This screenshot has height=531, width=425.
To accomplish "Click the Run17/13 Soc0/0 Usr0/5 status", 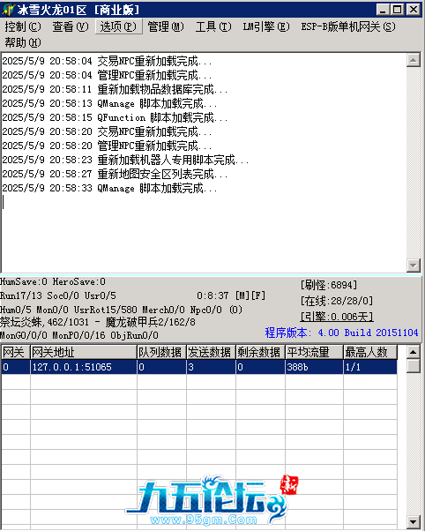I will coord(58,295).
